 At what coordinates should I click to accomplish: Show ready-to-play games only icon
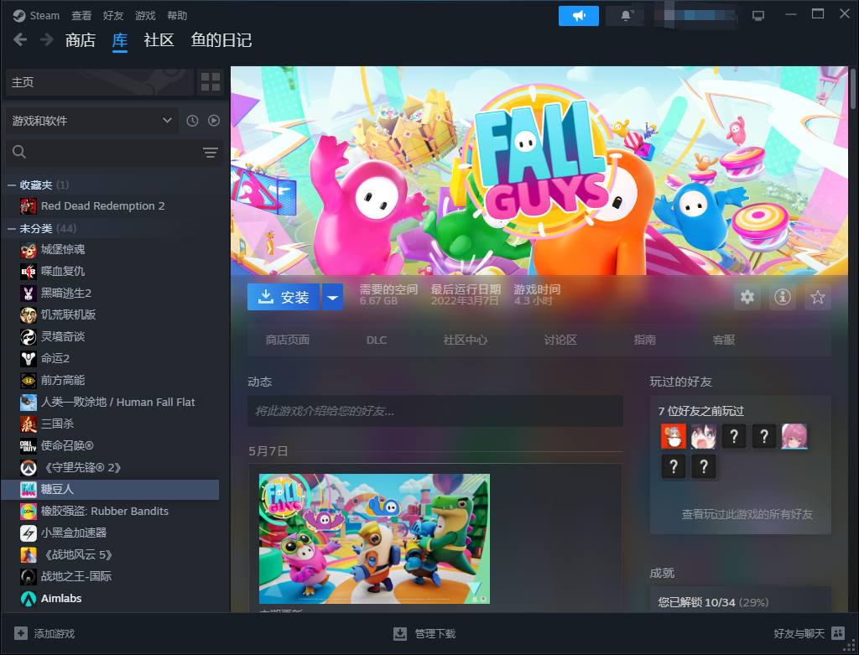coord(214,121)
